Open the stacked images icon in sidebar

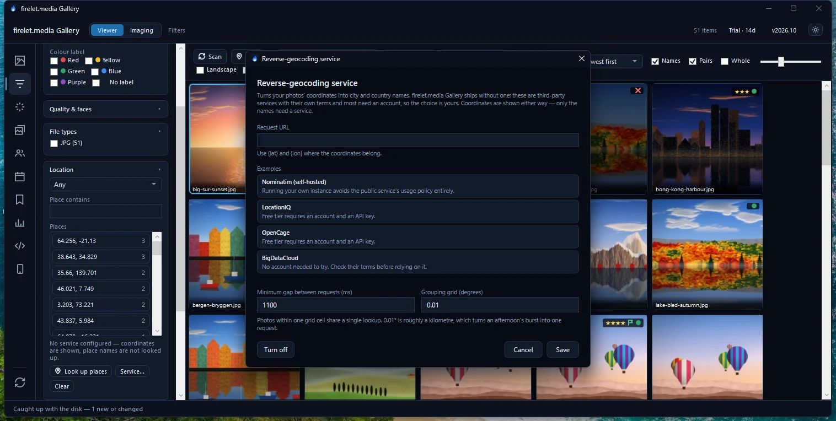point(20,130)
